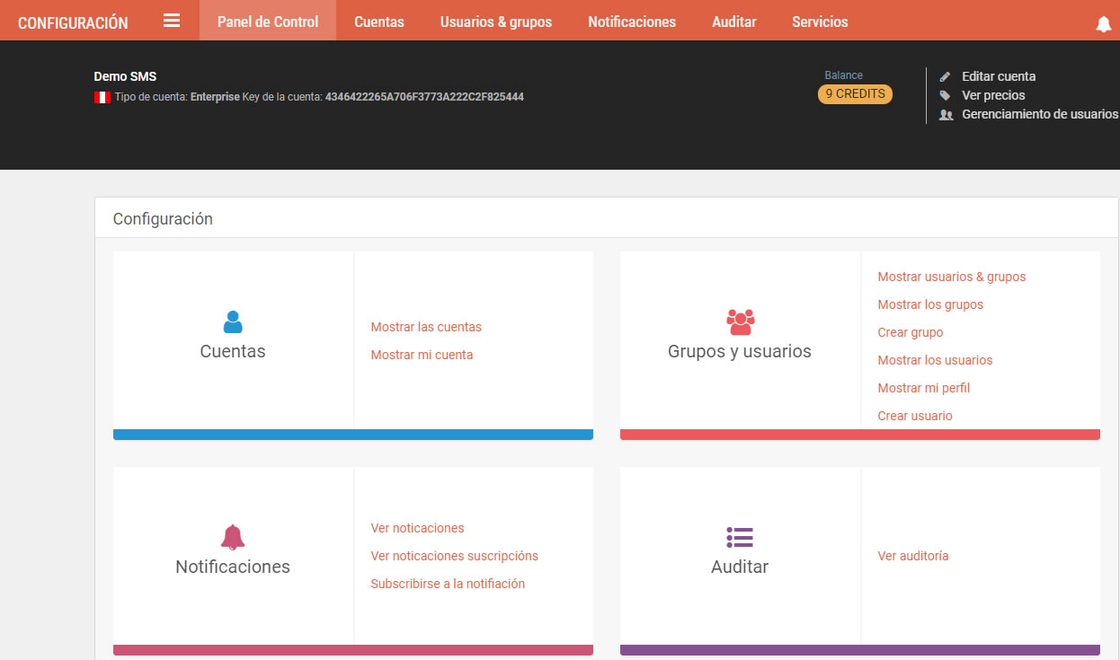Click Mostrar mi perfil link

click(924, 388)
